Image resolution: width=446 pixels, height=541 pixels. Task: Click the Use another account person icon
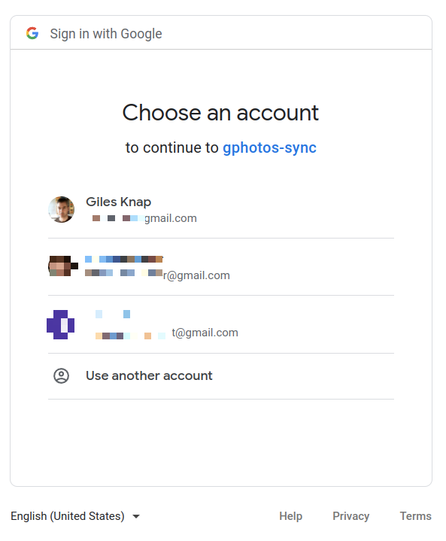[62, 375]
